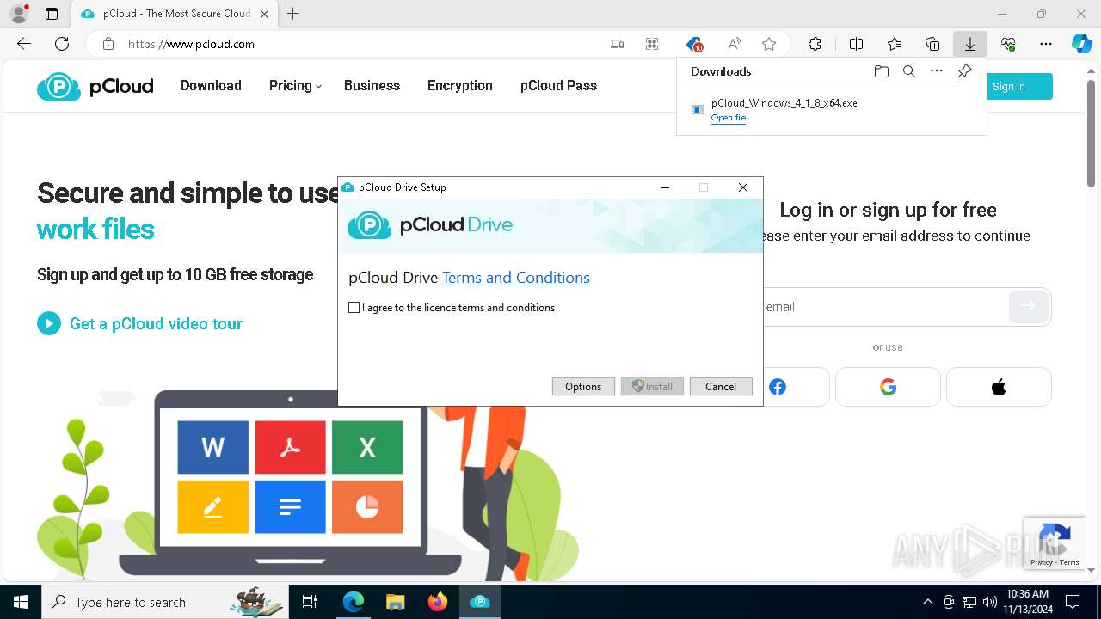Open browser Extensions icon

tap(815, 44)
